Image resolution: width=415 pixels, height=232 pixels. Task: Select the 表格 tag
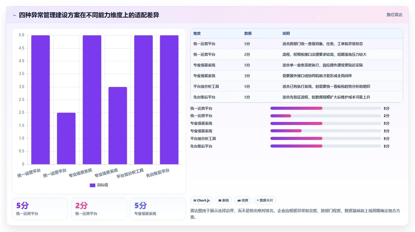(x=223, y=200)
